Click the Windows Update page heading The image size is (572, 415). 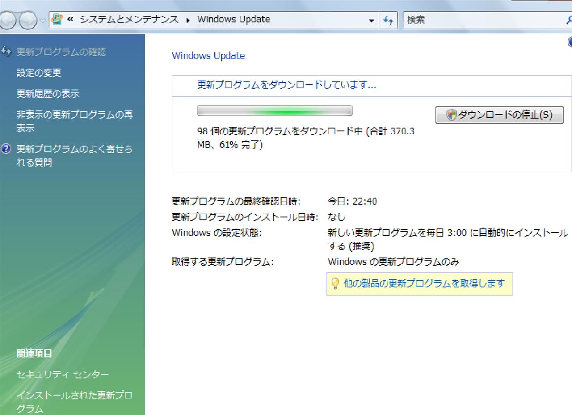[x=209, y=56]
